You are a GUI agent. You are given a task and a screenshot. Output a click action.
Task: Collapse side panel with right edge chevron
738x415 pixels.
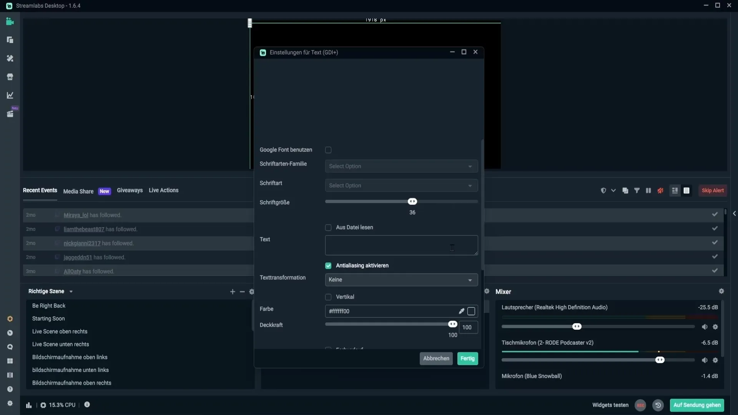point(734,214)
